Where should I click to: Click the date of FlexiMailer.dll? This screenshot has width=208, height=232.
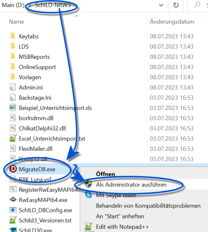click(x=172, y=149)
